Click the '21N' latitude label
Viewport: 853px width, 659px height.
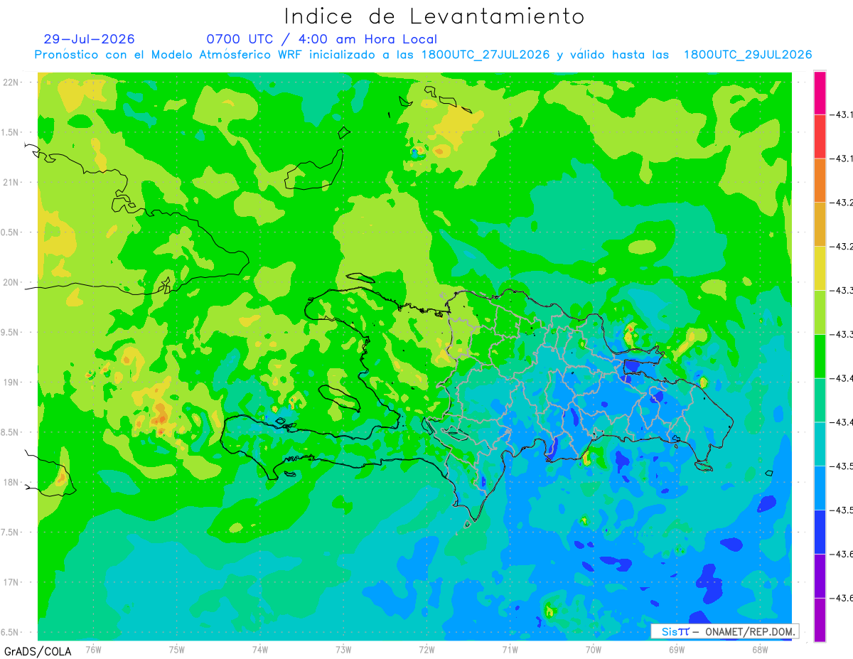pyautogui.click(x=12, y=182)
